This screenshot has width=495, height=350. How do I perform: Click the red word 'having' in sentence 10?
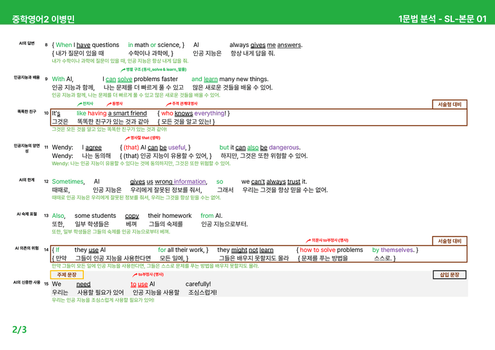tap(97, 113)
